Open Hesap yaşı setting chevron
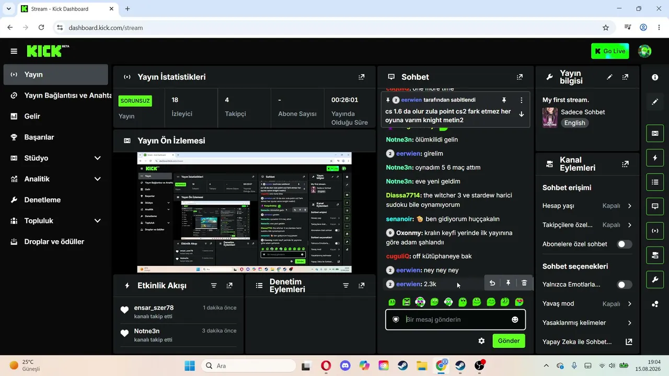 629,206
